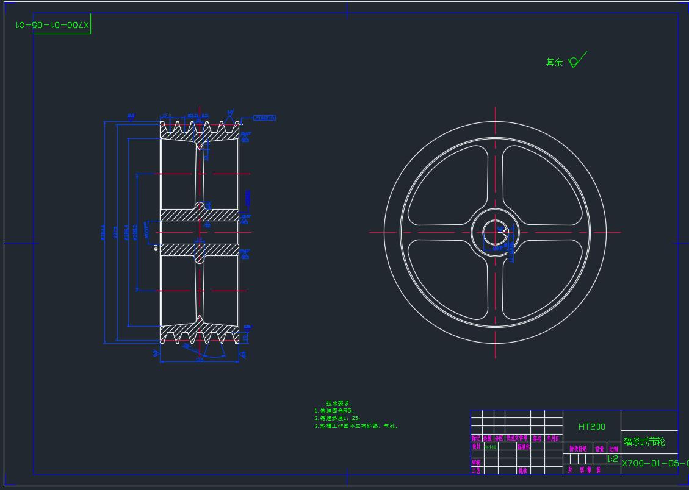Click the technical note about casting fillet R5
Screen dimensions: 689x490
[x=334, y=411]
